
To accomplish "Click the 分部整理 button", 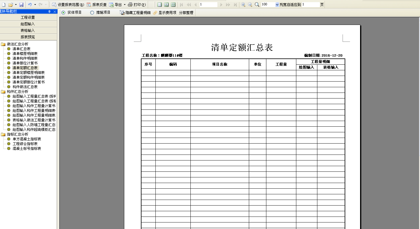I will pyautogui.click(x=186, y=13).
